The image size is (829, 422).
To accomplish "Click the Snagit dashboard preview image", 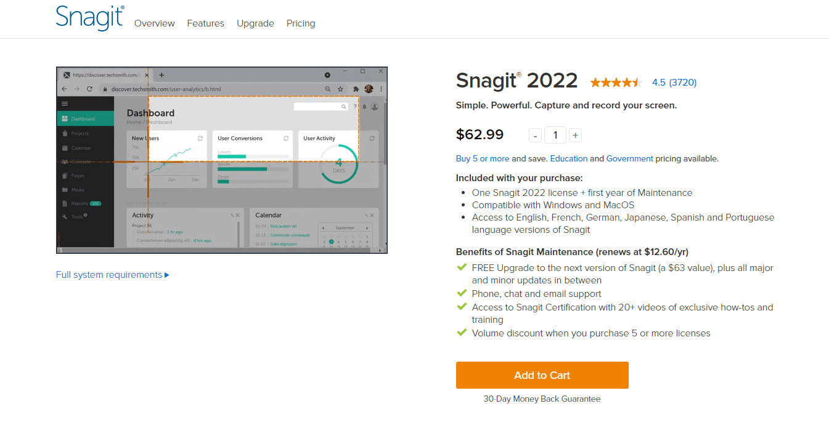I will pos(222,160).
